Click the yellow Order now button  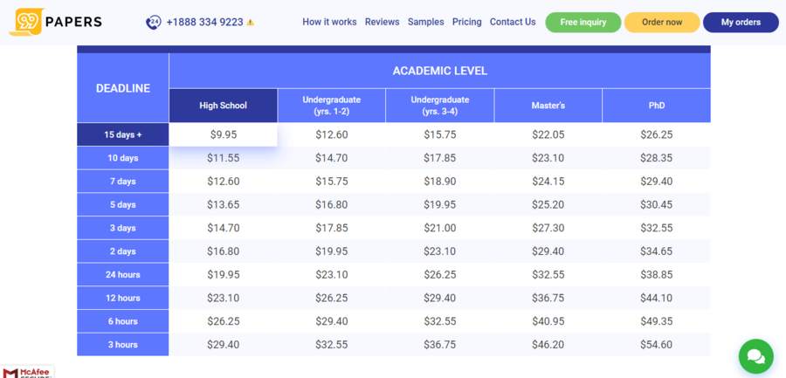pos(662,22)
